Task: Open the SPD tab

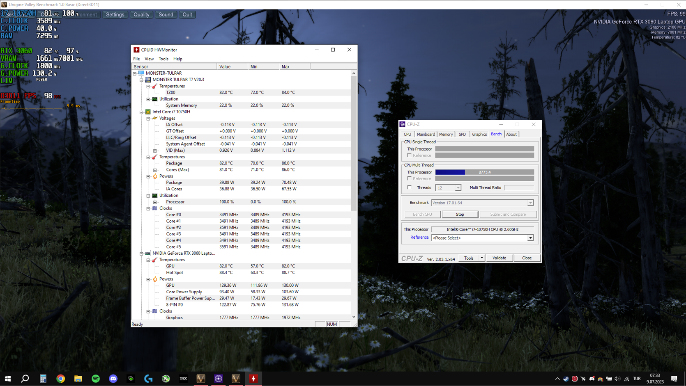Action: tap(462, 134)
